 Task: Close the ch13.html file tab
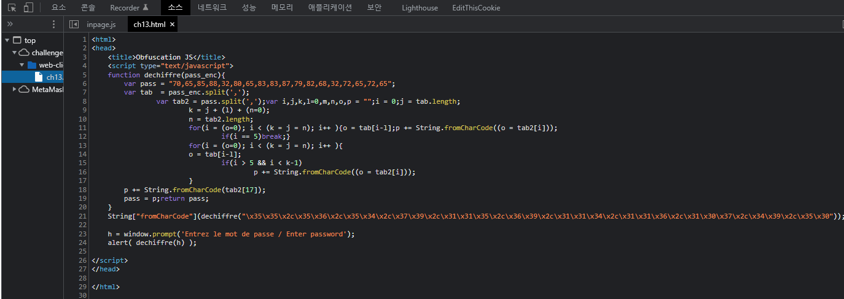coord(173,24)
